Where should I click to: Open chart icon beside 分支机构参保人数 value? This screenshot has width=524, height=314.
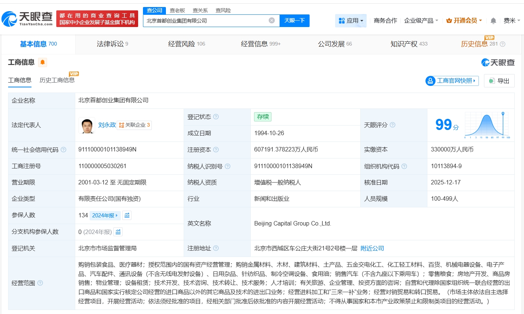tap(118, 232)
